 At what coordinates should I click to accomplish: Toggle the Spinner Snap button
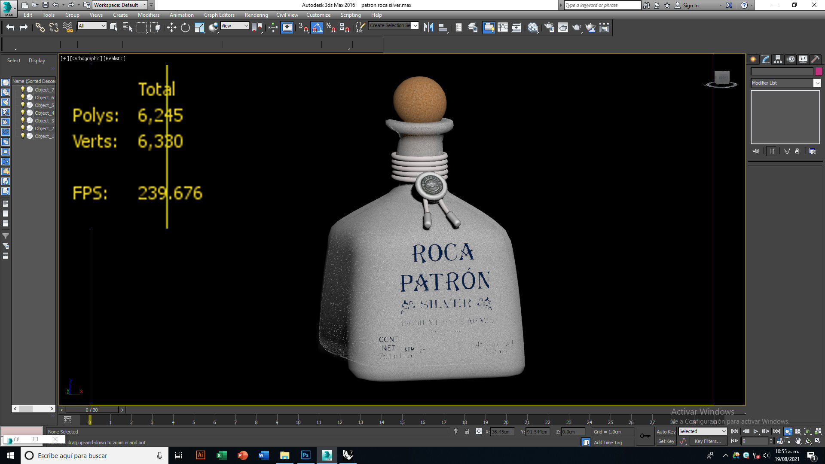[344, 27]
